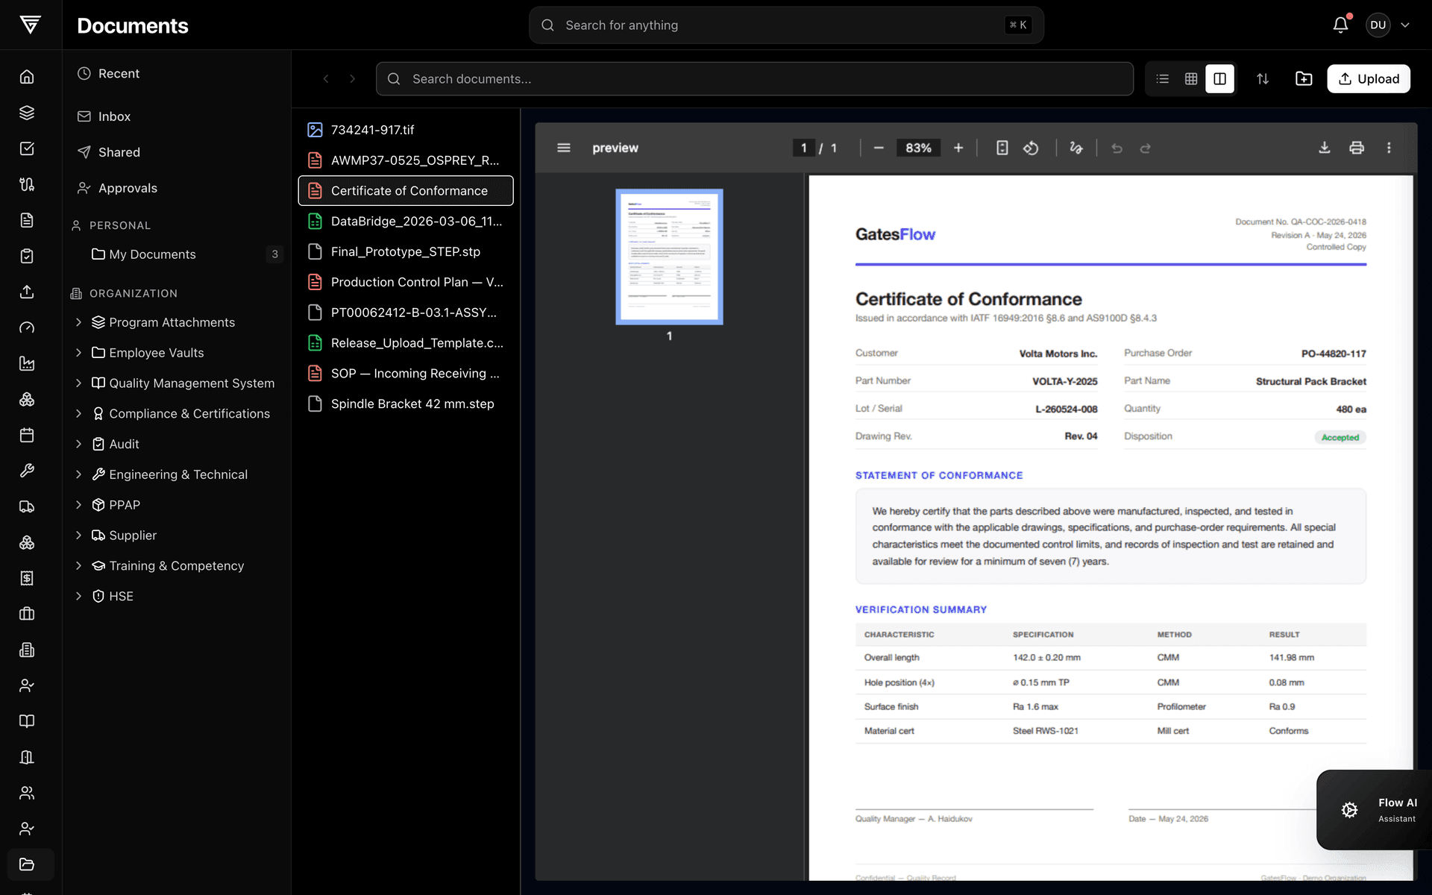Image resolution: width=1432 pixels, height=895 pixels.
Task: Select Release_Upload_Template file
Action: coord(406,343)
